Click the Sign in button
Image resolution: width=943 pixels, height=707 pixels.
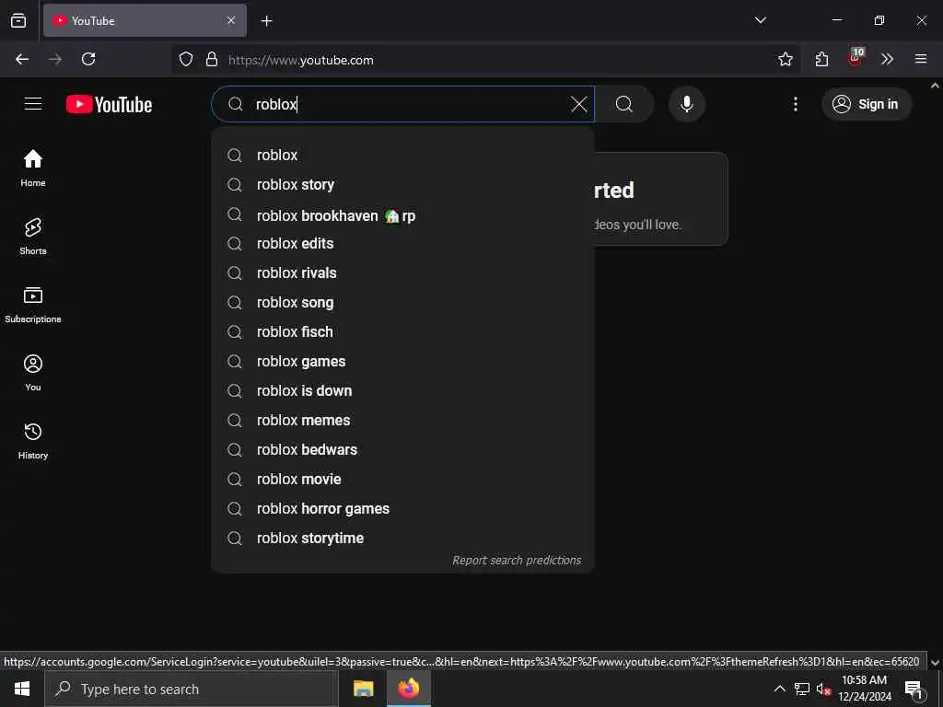[x=866, y=105]
